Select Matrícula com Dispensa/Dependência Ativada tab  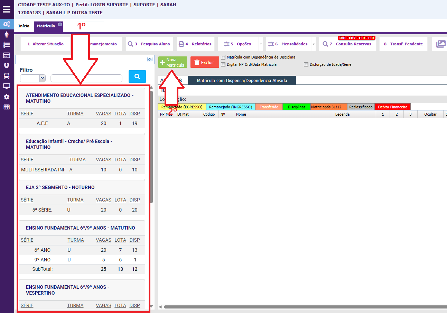tap(242, 80)
